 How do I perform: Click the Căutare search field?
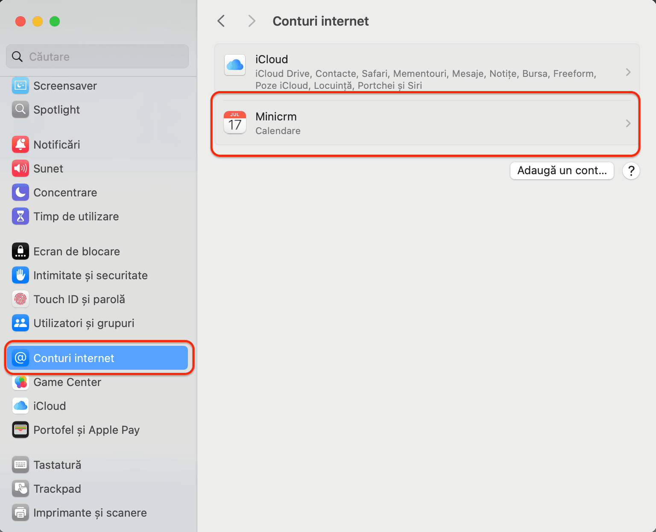(x=97, y=56)
